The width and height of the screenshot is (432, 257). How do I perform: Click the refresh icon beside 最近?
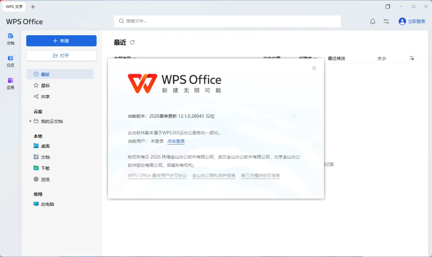pos(132,42)
